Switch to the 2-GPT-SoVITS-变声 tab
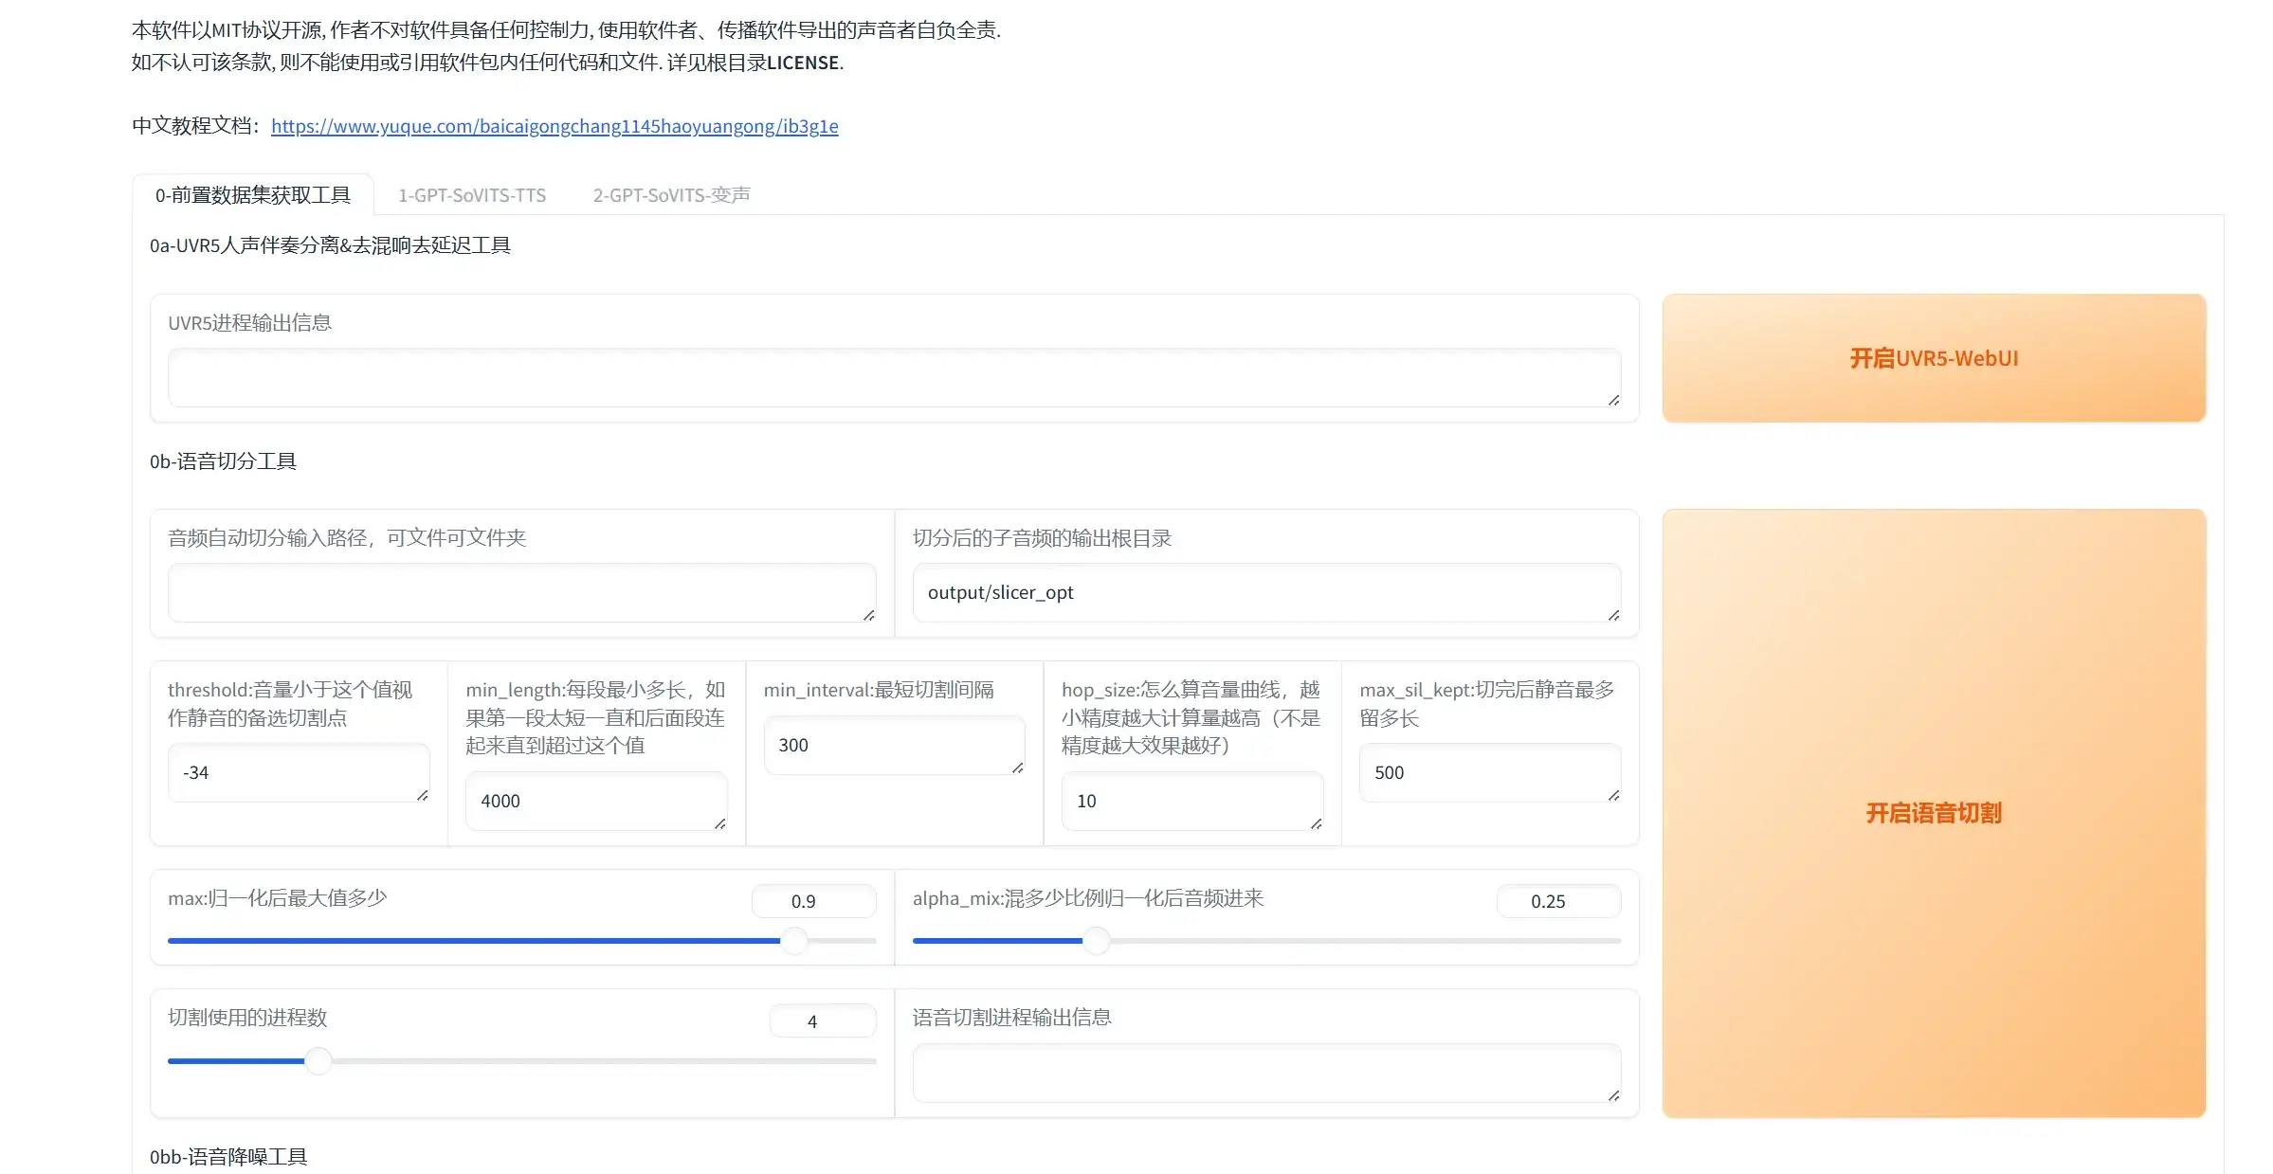2273x1174 pixels. 671,195
